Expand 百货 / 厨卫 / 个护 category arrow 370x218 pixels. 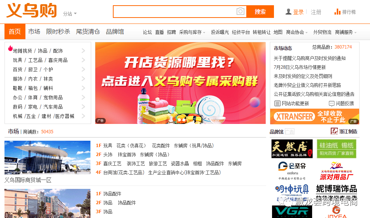83,69
